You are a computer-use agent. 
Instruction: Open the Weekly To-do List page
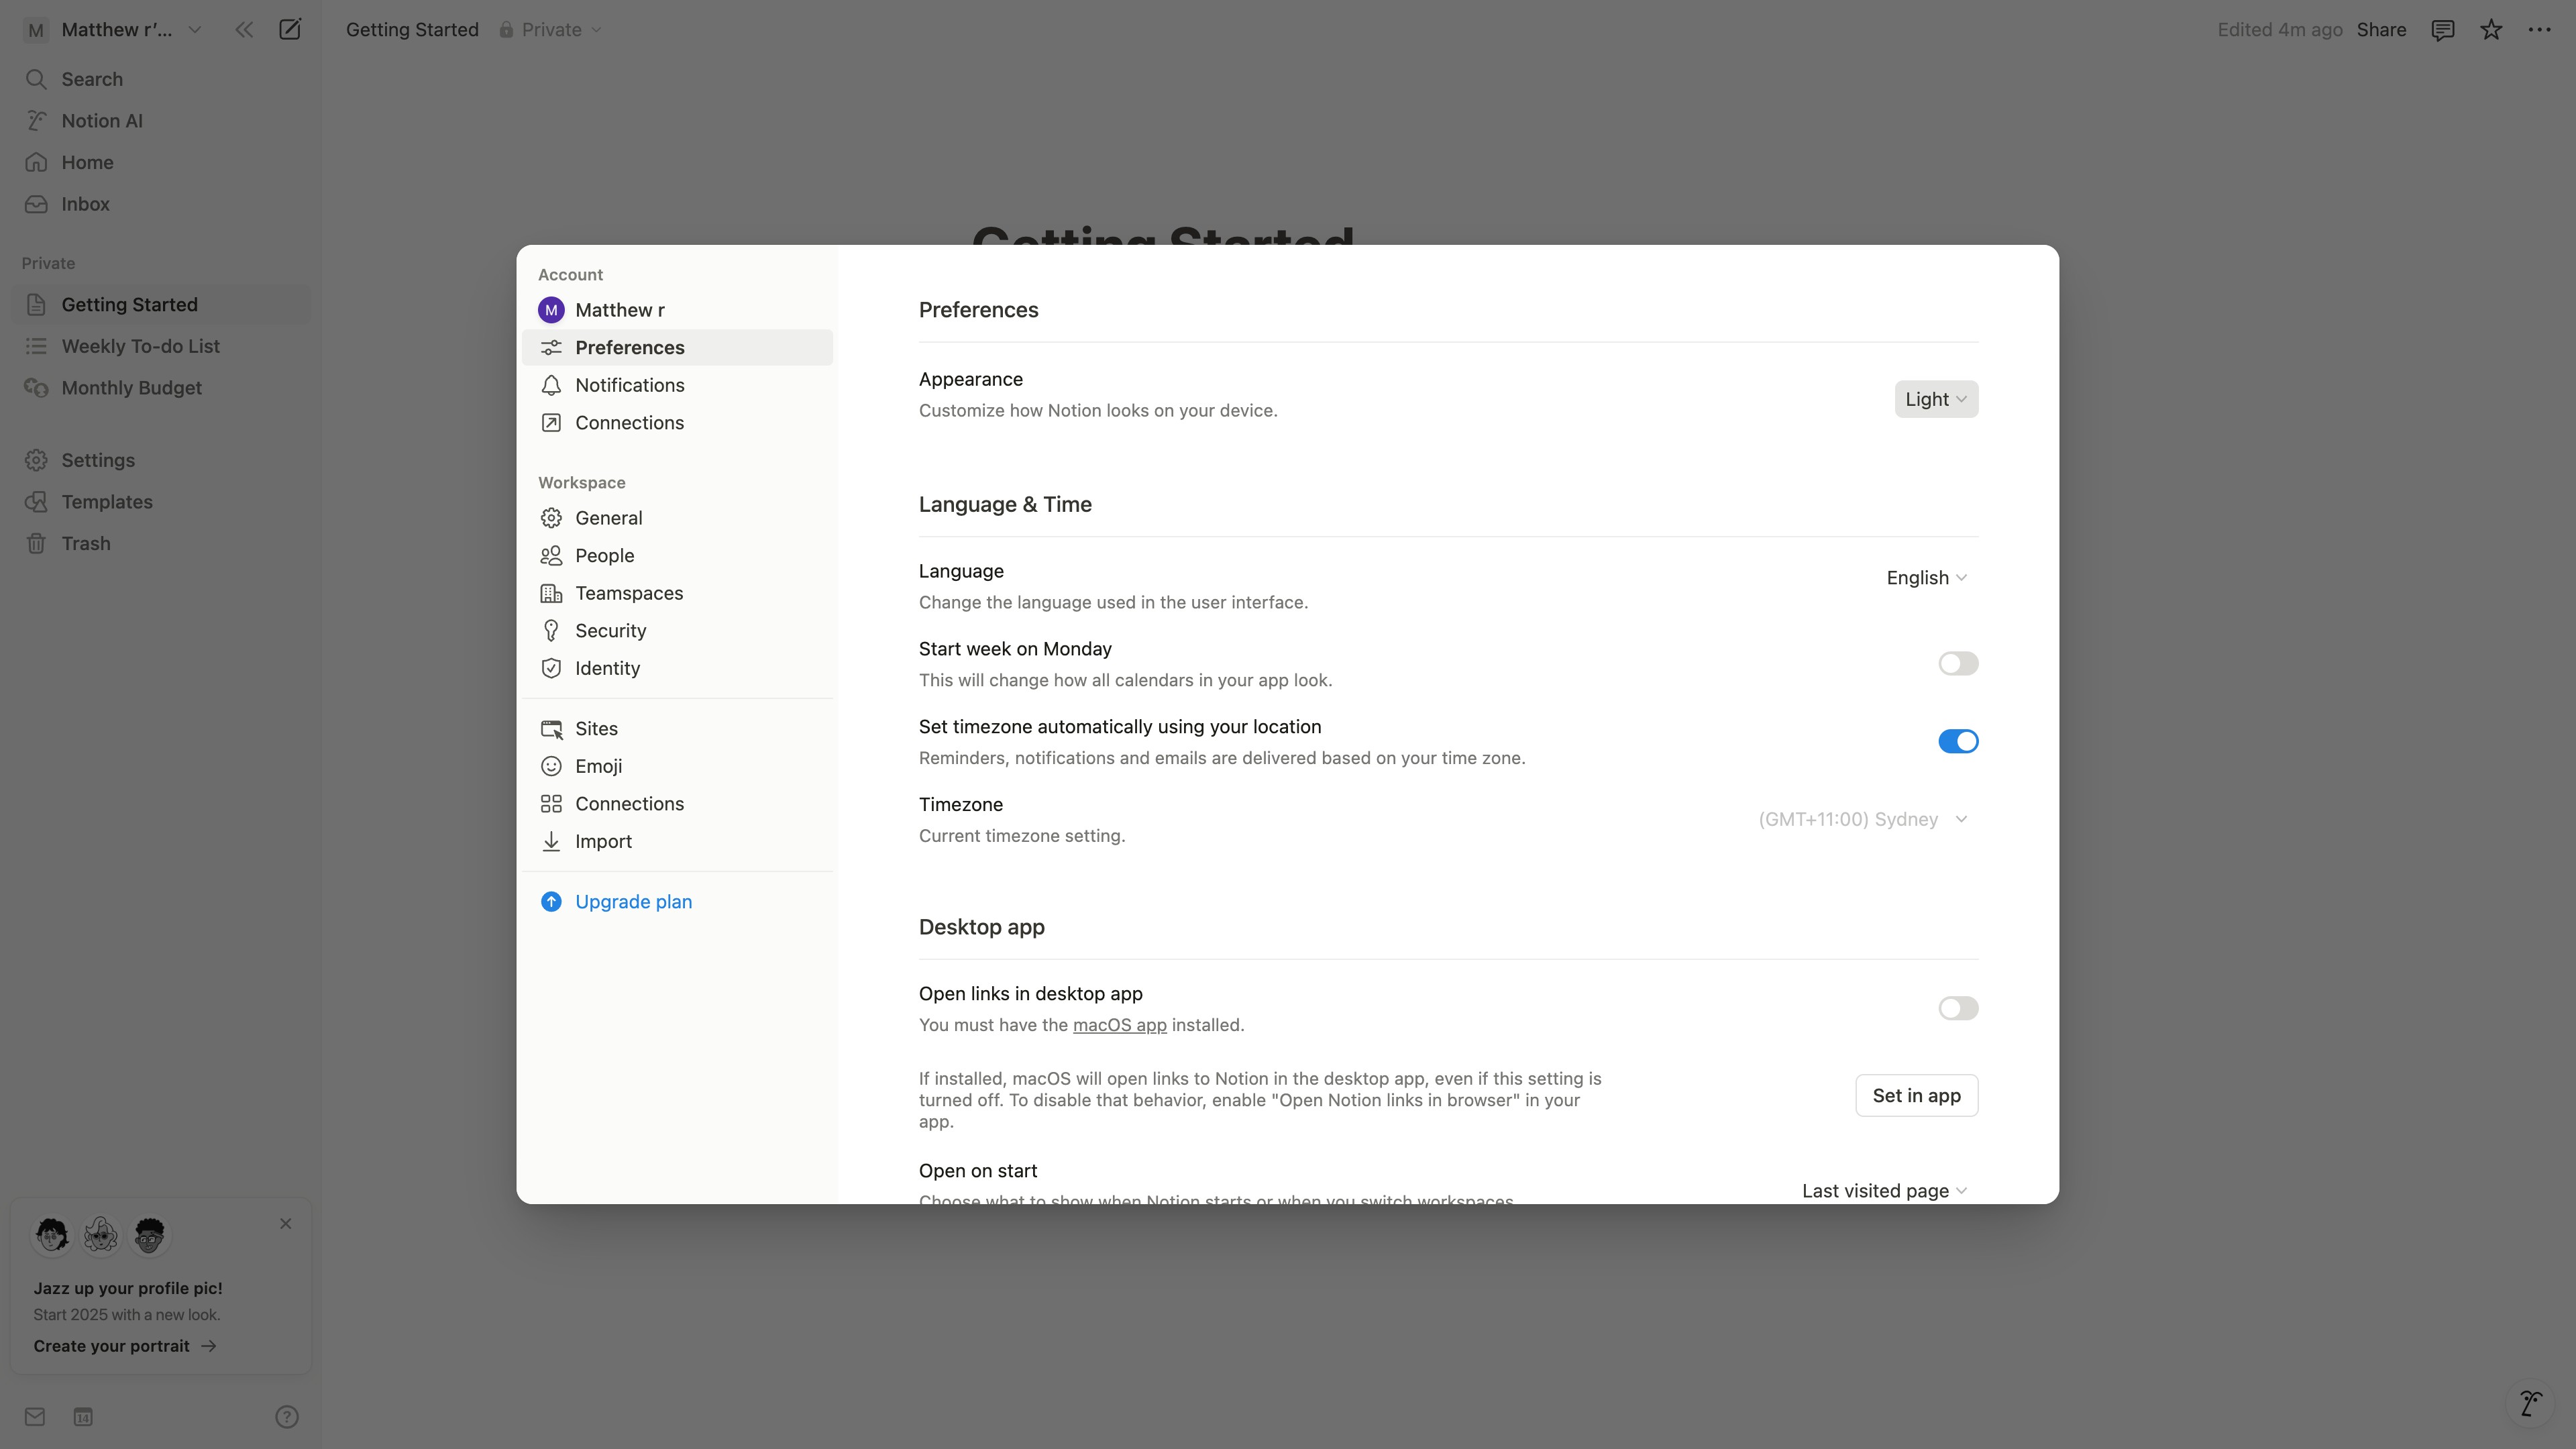point(161,346)
